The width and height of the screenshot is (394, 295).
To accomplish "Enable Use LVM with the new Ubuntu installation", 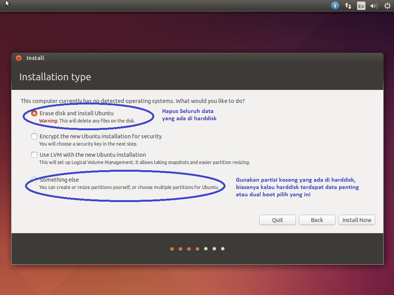I will [x=34, y=154].
